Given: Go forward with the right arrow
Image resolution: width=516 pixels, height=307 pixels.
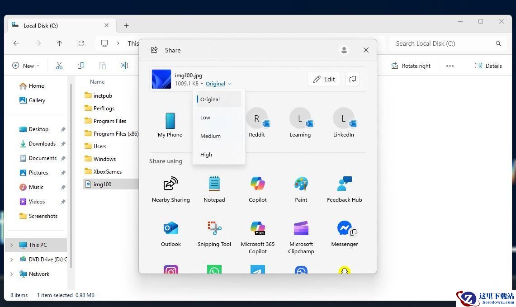Looking at the screenshot, I should [x=38, y=43].
